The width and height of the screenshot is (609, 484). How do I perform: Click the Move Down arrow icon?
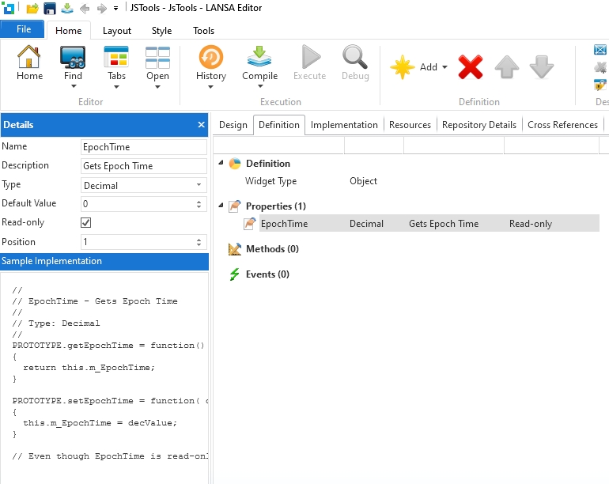point(542,67)
